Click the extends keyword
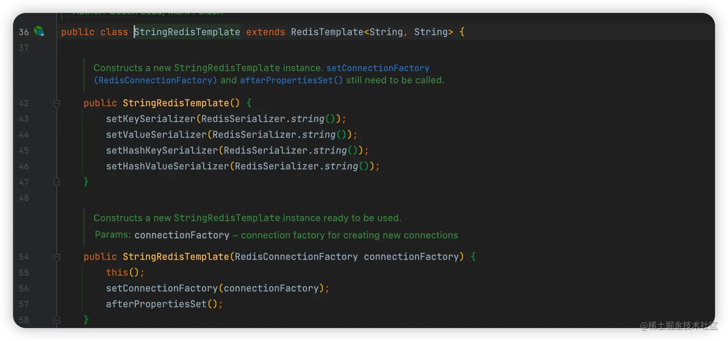The image size is (728, 341). [265, 32]
